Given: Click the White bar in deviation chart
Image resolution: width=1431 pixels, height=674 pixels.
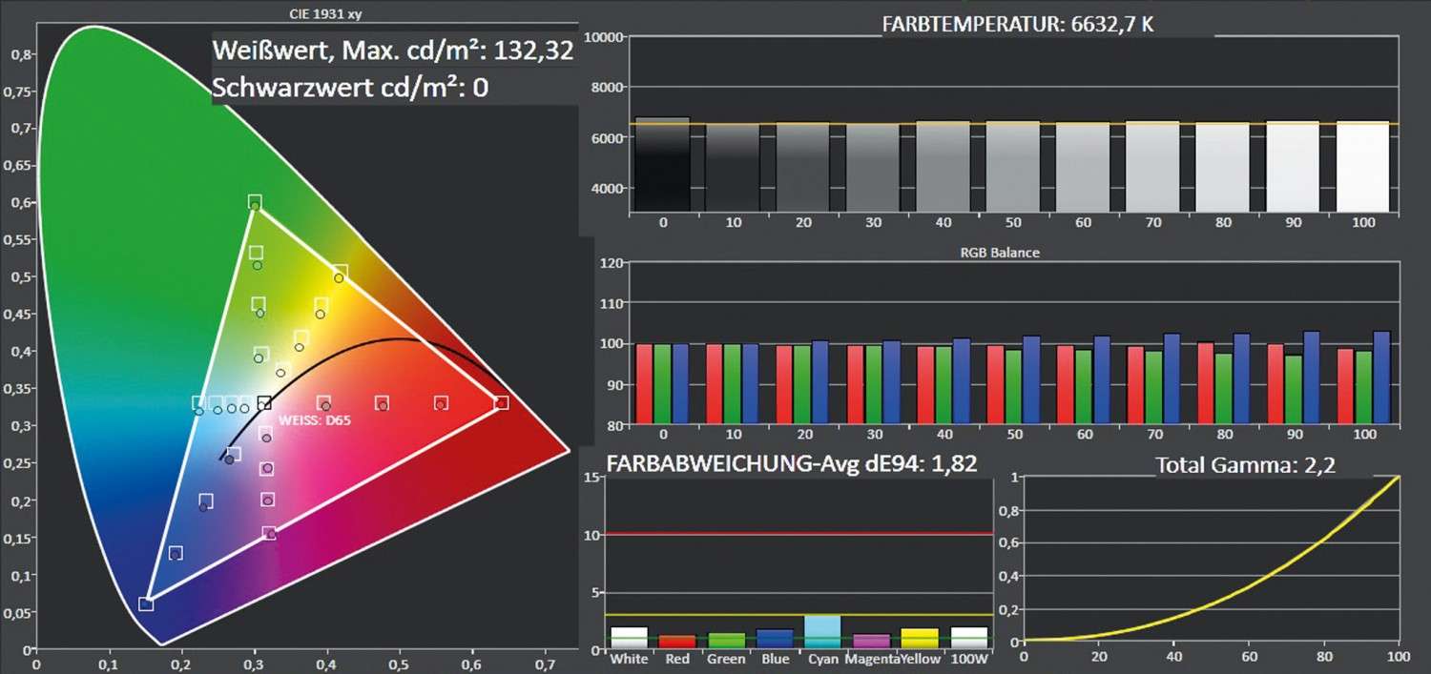Looking at the screenshot, I should click(x=629, y=639).
